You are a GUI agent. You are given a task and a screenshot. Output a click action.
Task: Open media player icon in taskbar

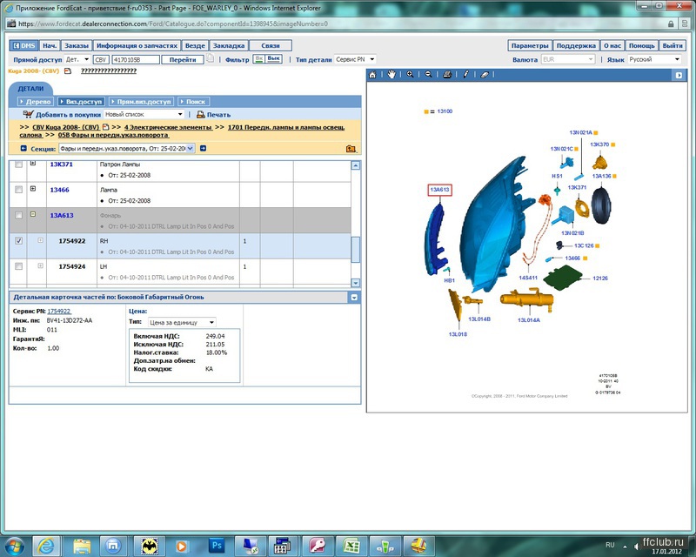pyautogui.click(x=181, y=545)
